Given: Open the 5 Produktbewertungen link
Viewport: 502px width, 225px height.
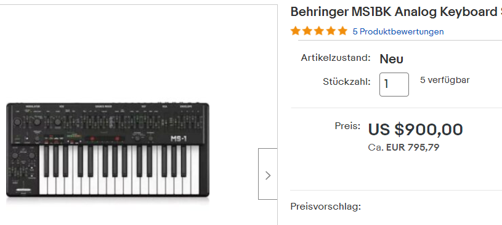Looking at the screenshot, I should pos(398,31).
